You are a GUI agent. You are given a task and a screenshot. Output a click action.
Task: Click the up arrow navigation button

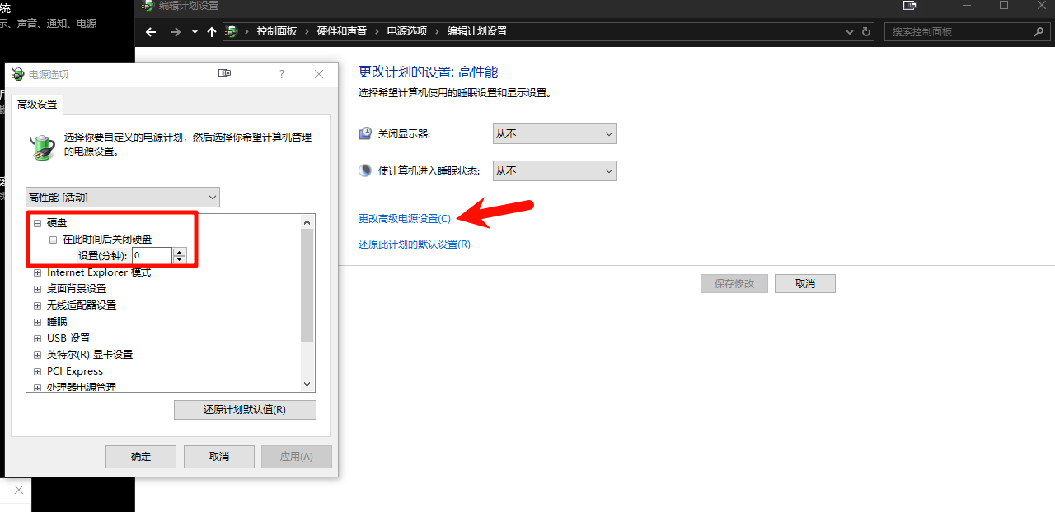tap(212, 31)
